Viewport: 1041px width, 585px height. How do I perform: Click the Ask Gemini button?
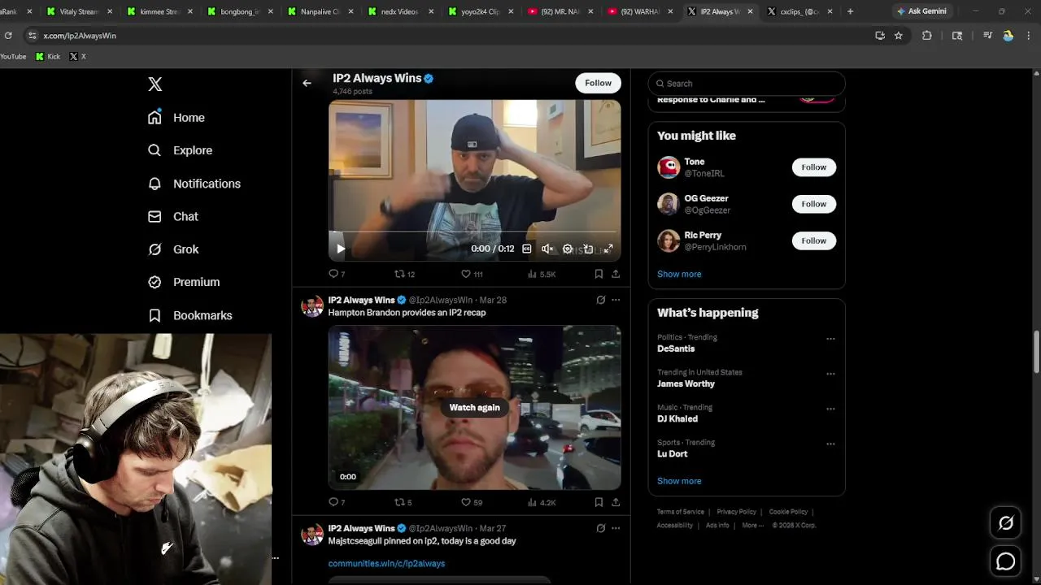coord(922,11)
